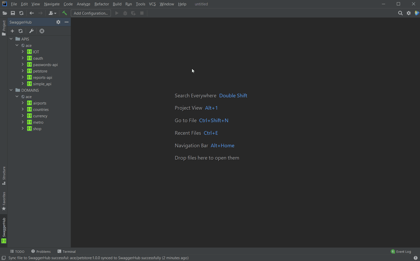Refresh the SwaggerHub tree with the sync icon
This screenshot has height=261, width=420.
tap(21, 31)
